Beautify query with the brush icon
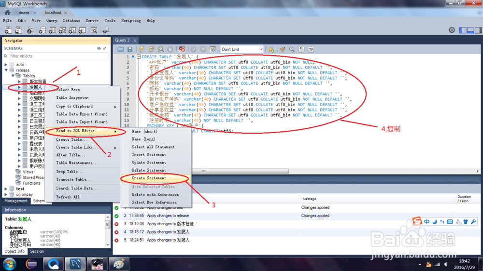The width and height of the screenshot is (483, 271). (x=283, y=49)
